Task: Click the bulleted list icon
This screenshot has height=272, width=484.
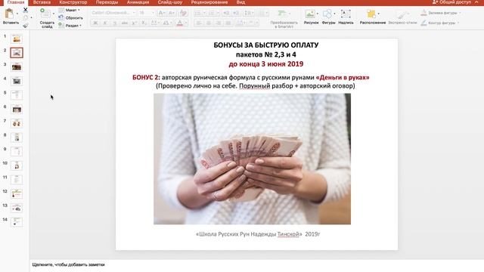Action: tap(197, 13)
